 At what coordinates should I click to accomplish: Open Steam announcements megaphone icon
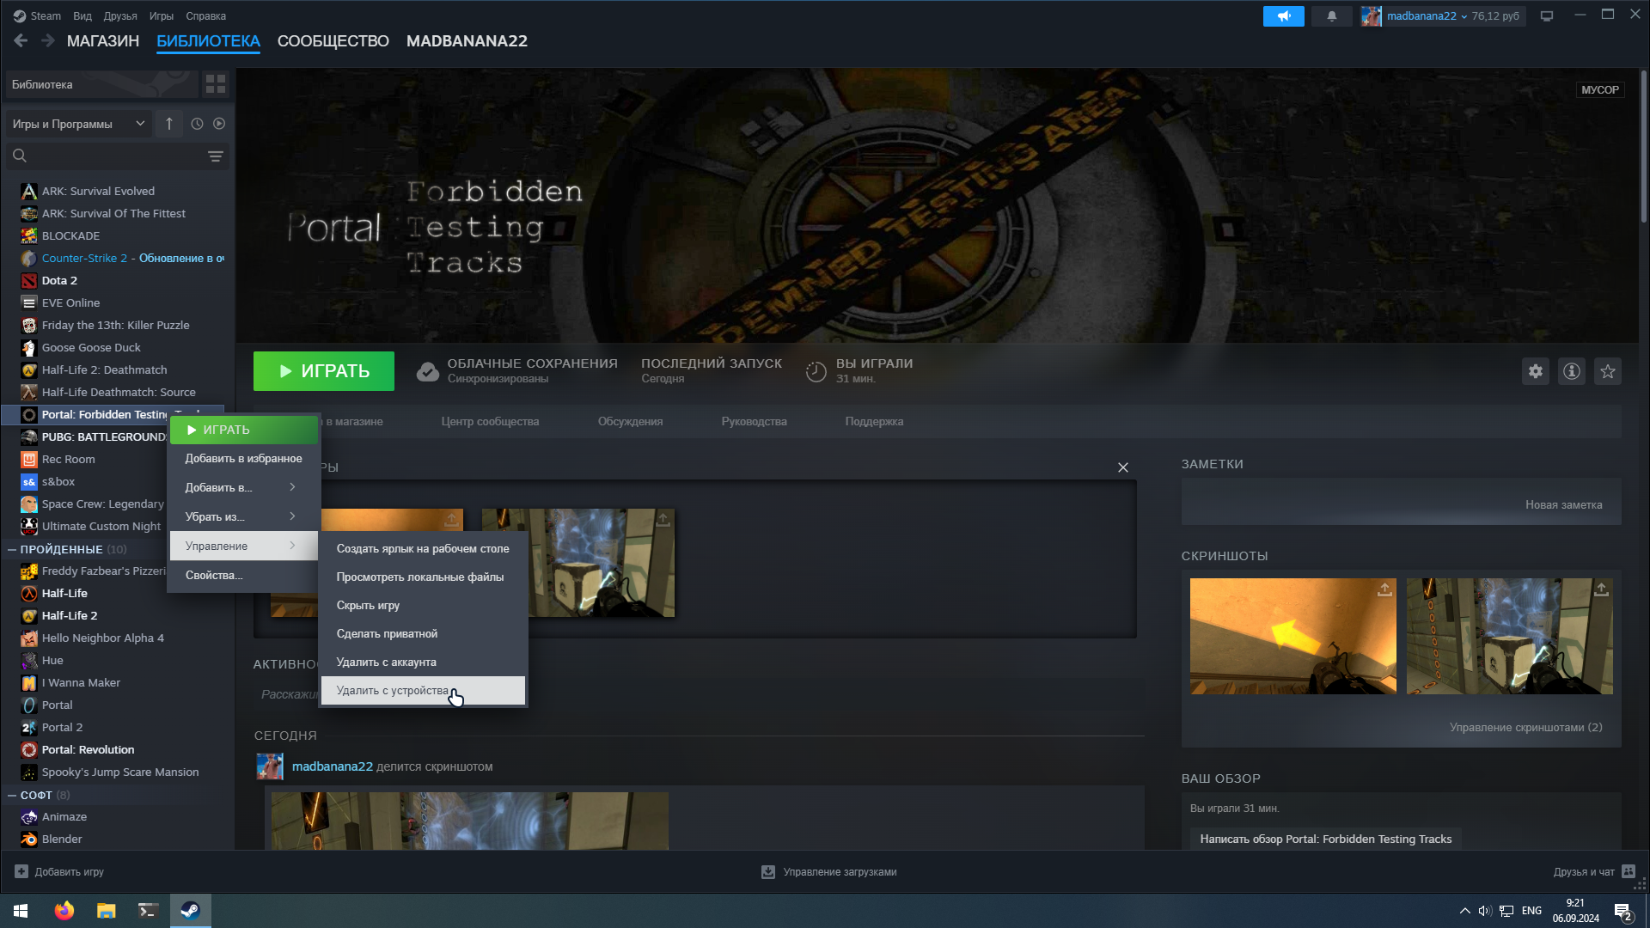point(1283,16)
